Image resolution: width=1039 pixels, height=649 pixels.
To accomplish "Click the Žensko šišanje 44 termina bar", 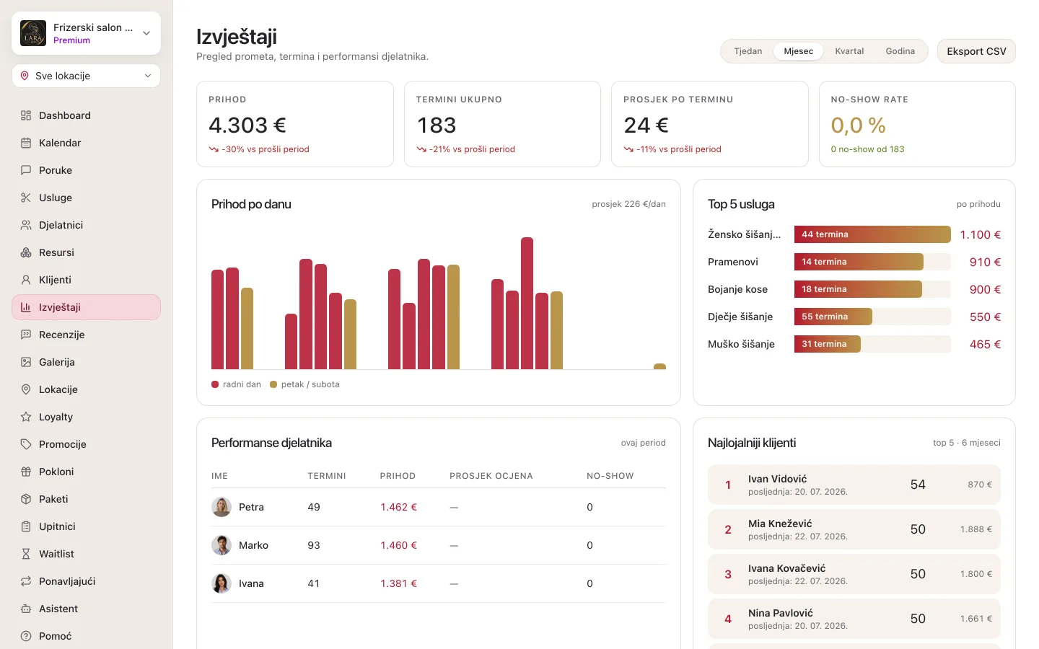I will pos(872,234).
